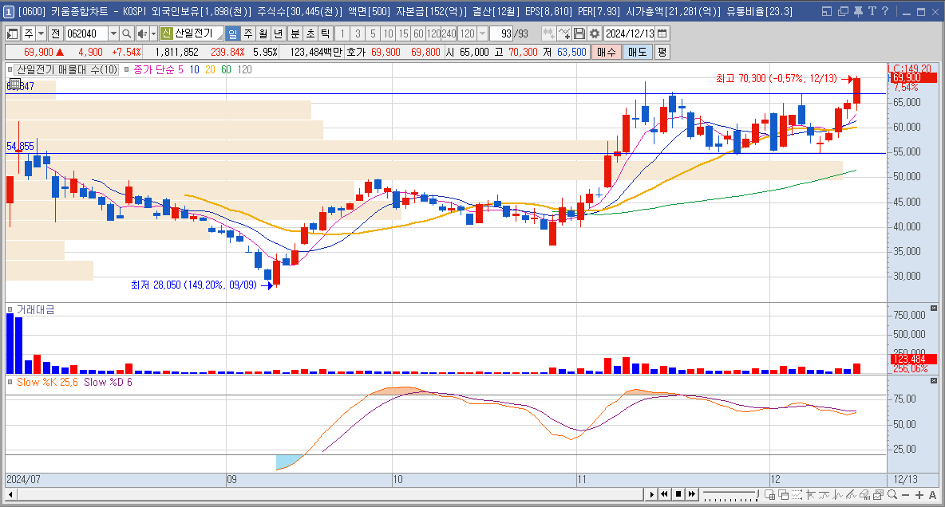
Task: Click the bottom magnifier zoom icon
Action: pos(892,495)
